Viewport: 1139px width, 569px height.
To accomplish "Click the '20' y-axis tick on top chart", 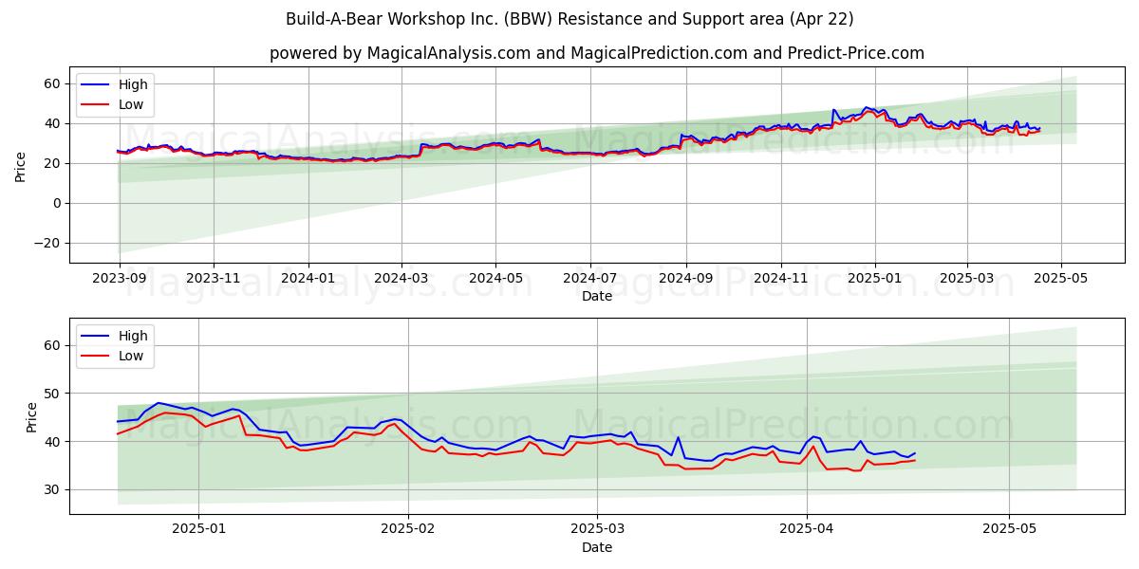I will coord(52,164).
